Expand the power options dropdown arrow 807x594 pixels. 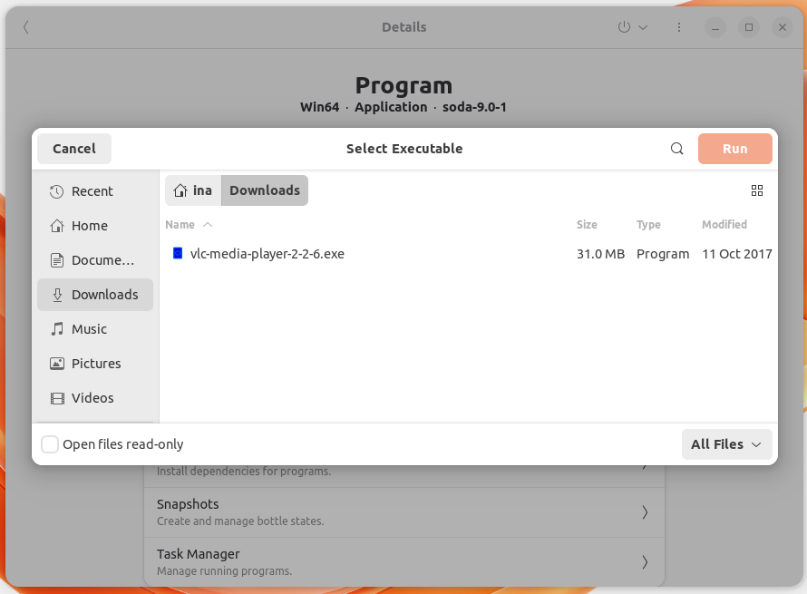(x=643, y=27)
